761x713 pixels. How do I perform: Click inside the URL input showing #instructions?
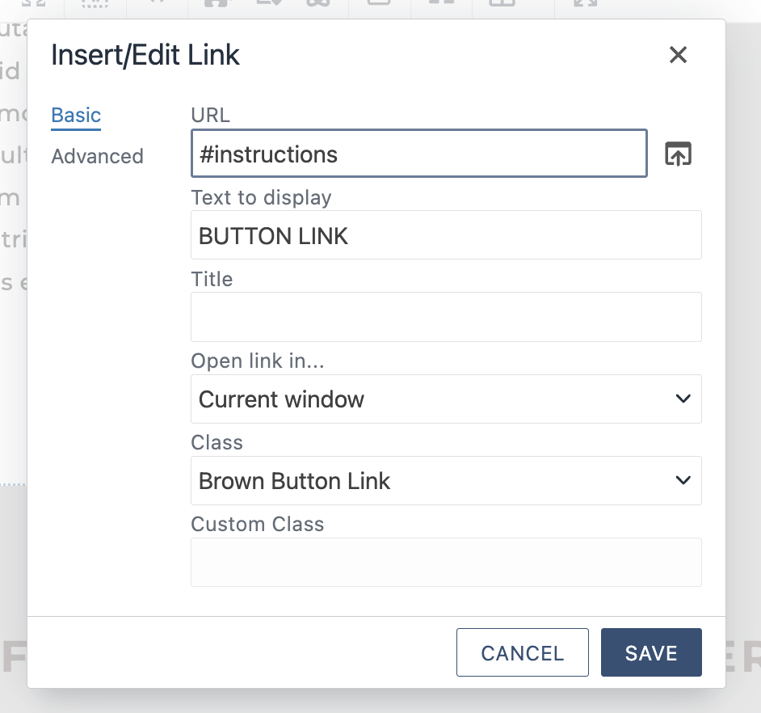click(x=418, y=154)
